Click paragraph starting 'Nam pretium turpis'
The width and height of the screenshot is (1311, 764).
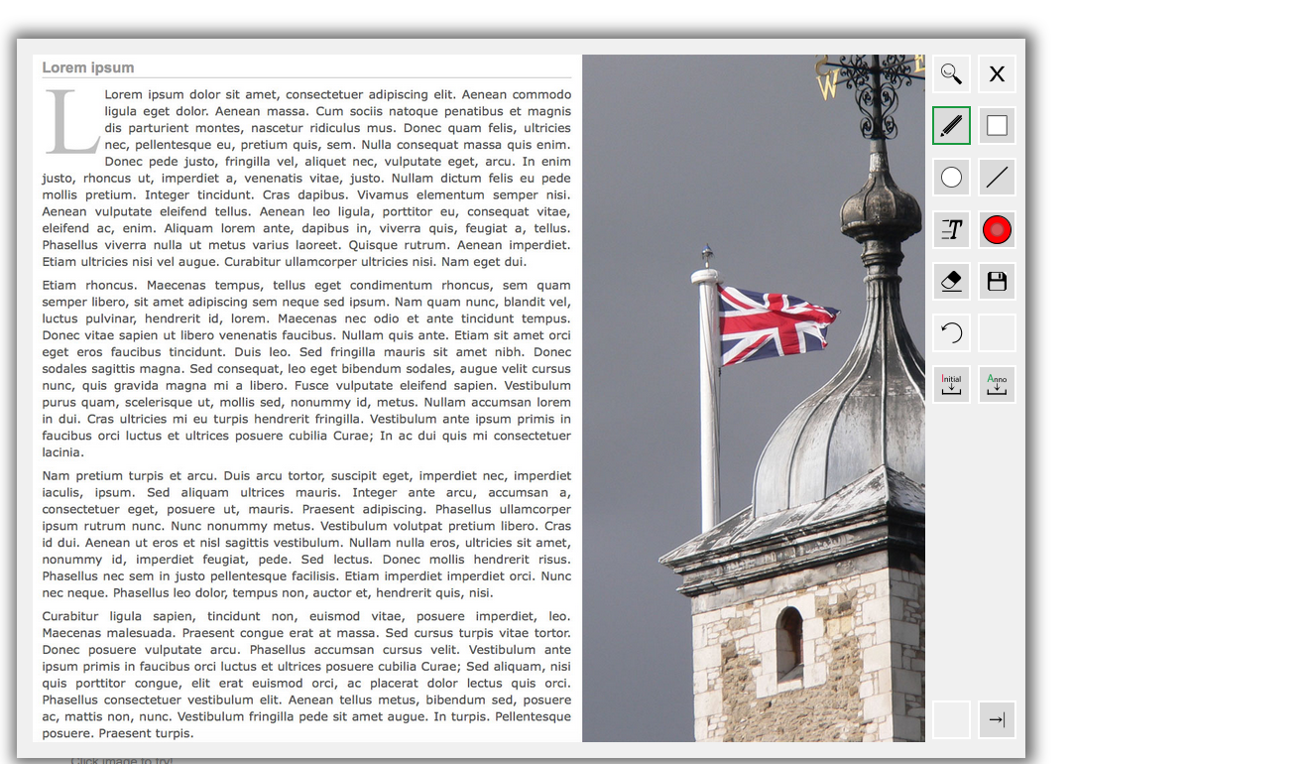306,534
